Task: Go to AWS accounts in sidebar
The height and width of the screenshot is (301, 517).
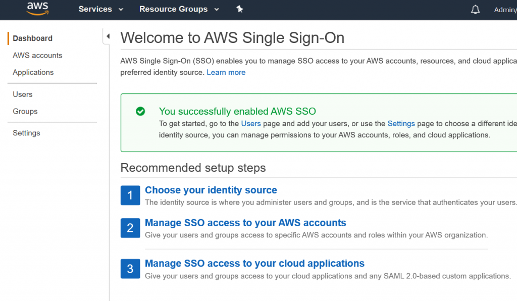Action: (37, 56)
